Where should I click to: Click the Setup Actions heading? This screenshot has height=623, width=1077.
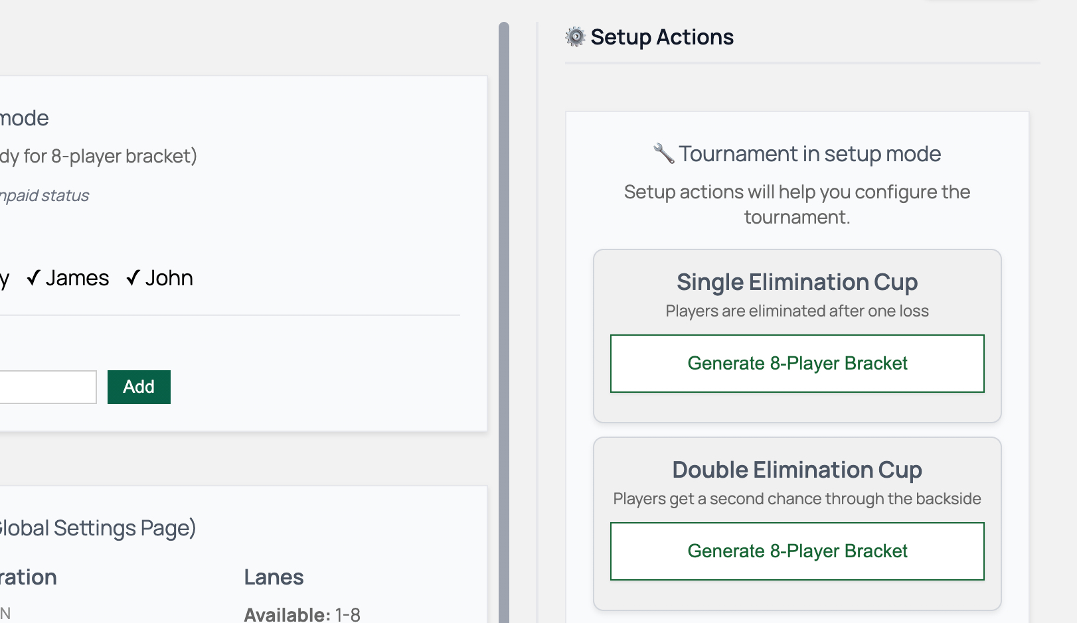point(662,37)
